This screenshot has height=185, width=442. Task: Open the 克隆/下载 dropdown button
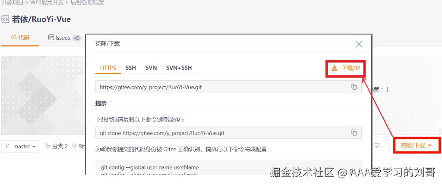click(417, 146)
